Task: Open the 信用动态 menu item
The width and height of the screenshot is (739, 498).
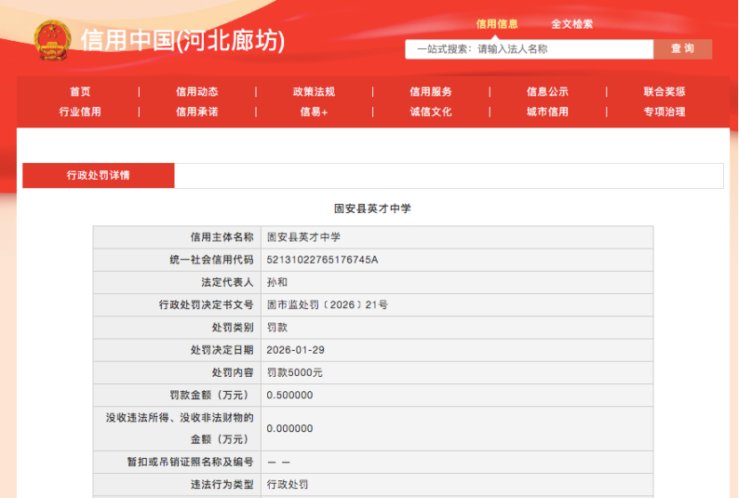Action: click(197, 91)
